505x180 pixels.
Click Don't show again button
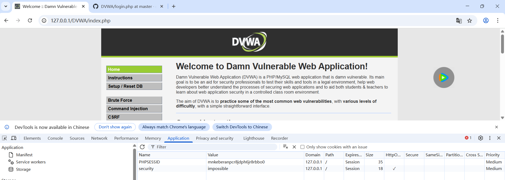pos(115,127)
